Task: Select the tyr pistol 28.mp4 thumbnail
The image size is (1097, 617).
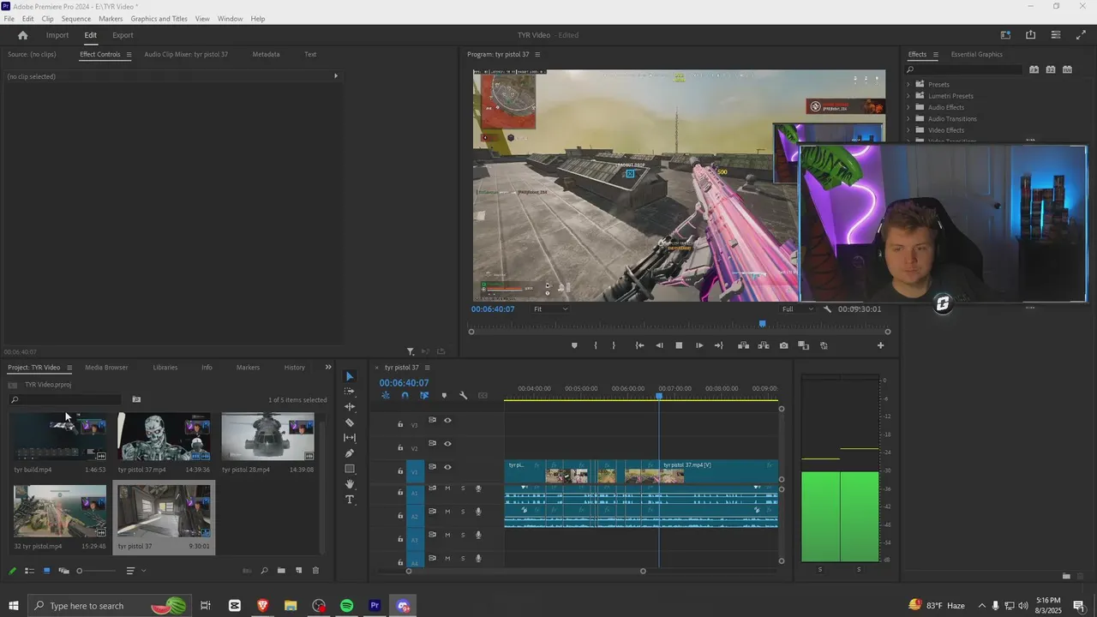Action: pyautogui.click(x=267, y=437)
